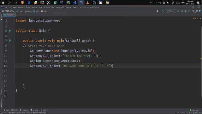
Task: Open the Favorites tool window side tab
Action: click(x=2, y=103)
